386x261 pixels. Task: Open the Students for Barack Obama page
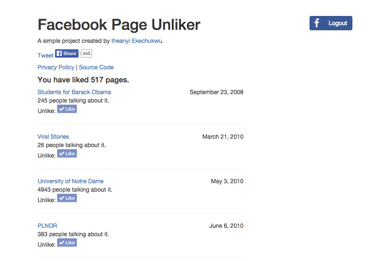[x=74, y=92]
